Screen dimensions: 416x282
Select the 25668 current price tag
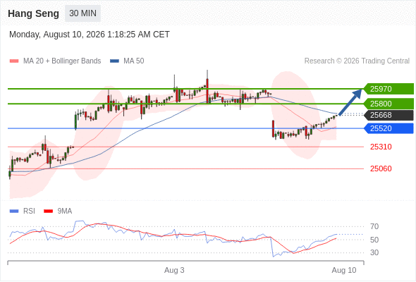(x=389, y=115)
